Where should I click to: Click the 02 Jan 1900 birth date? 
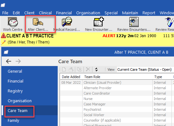tap(145, 36)
